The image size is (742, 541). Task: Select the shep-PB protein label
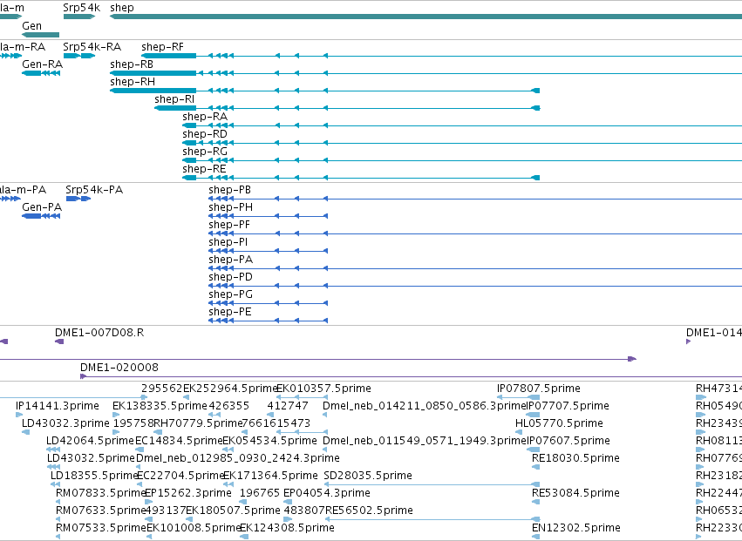click(x=229, y=190)
